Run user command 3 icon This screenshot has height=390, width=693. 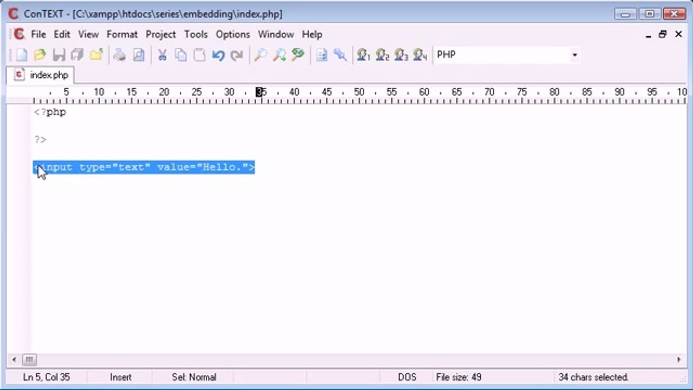tap(401, 55)
